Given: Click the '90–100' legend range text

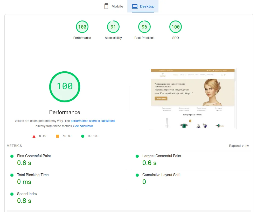Looking at the screenshot, I should (93, 136).
